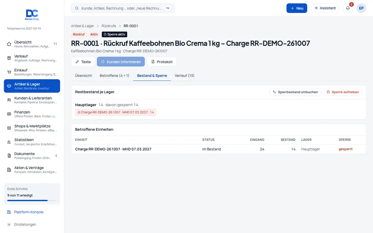Click the Texte button
This screenshot has height=233, width=373.
(83, 62)
